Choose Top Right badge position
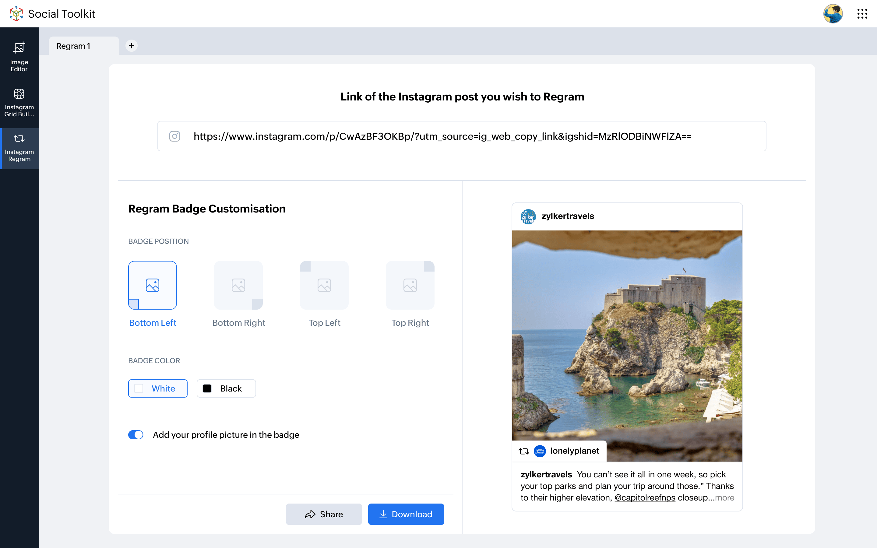This screenshot has height=548, width=877. click(x=410, y=286)
